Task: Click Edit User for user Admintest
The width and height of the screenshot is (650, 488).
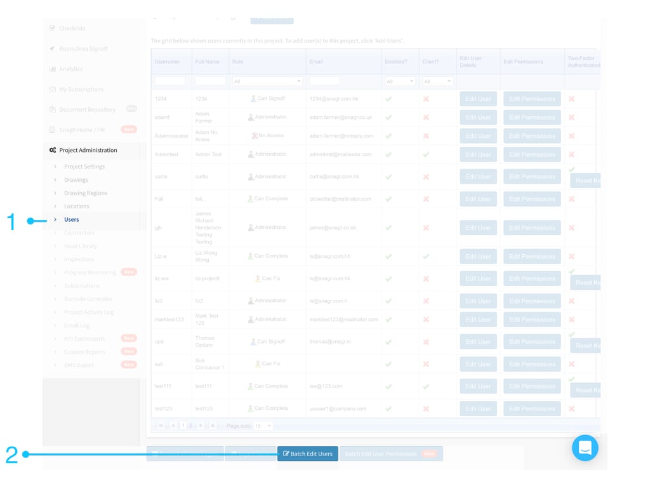Action: tap(478, 154)
